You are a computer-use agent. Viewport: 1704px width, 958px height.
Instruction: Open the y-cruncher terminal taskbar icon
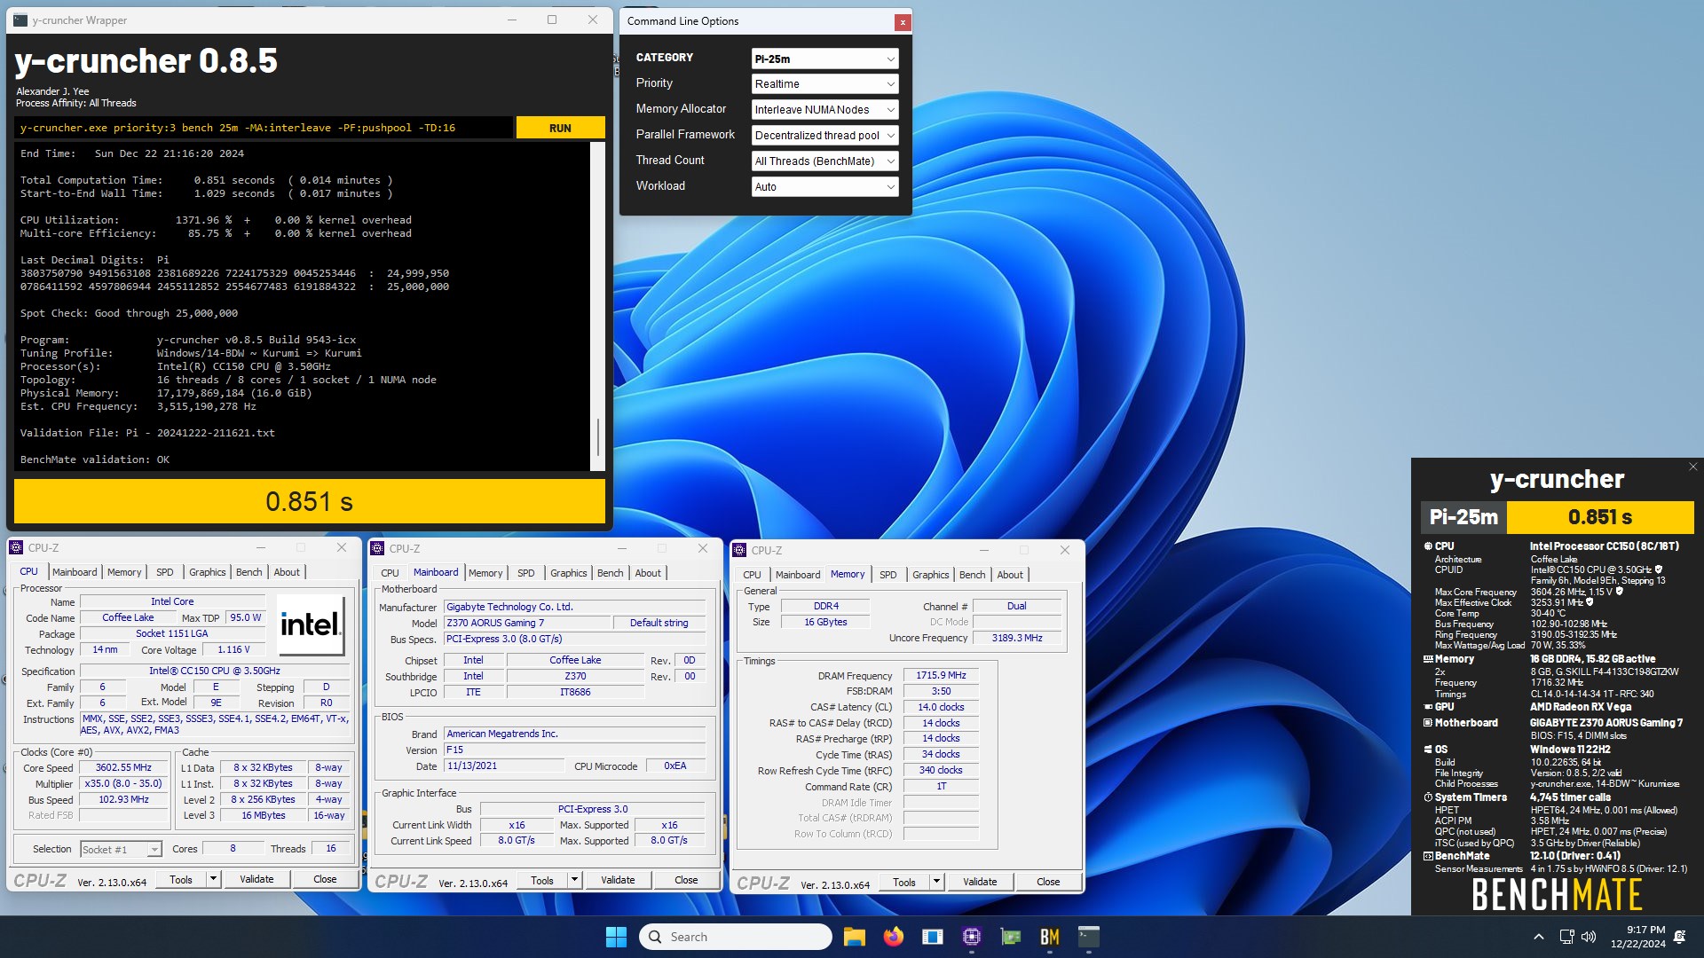click(x=1089, y=937)
